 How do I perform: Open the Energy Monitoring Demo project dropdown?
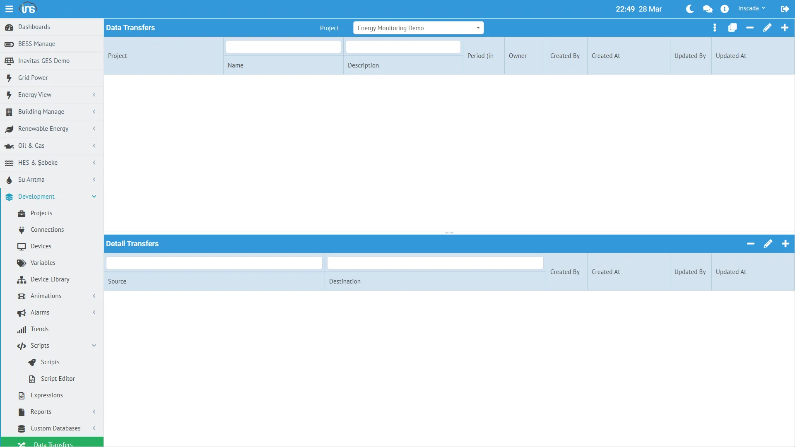click(x=418, y=28)
